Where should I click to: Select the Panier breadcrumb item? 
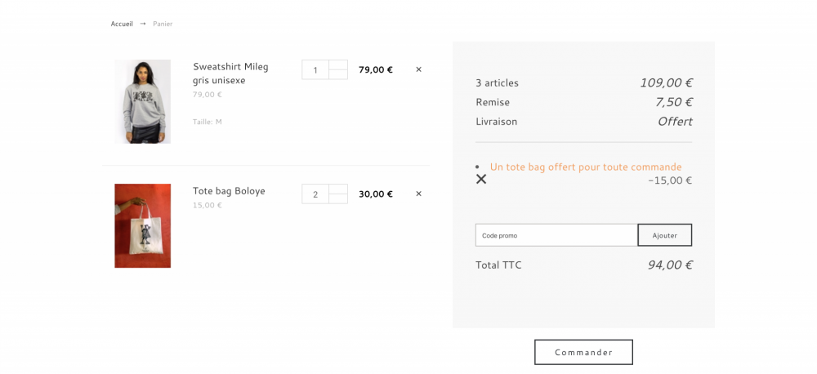(x=163, y=24)
